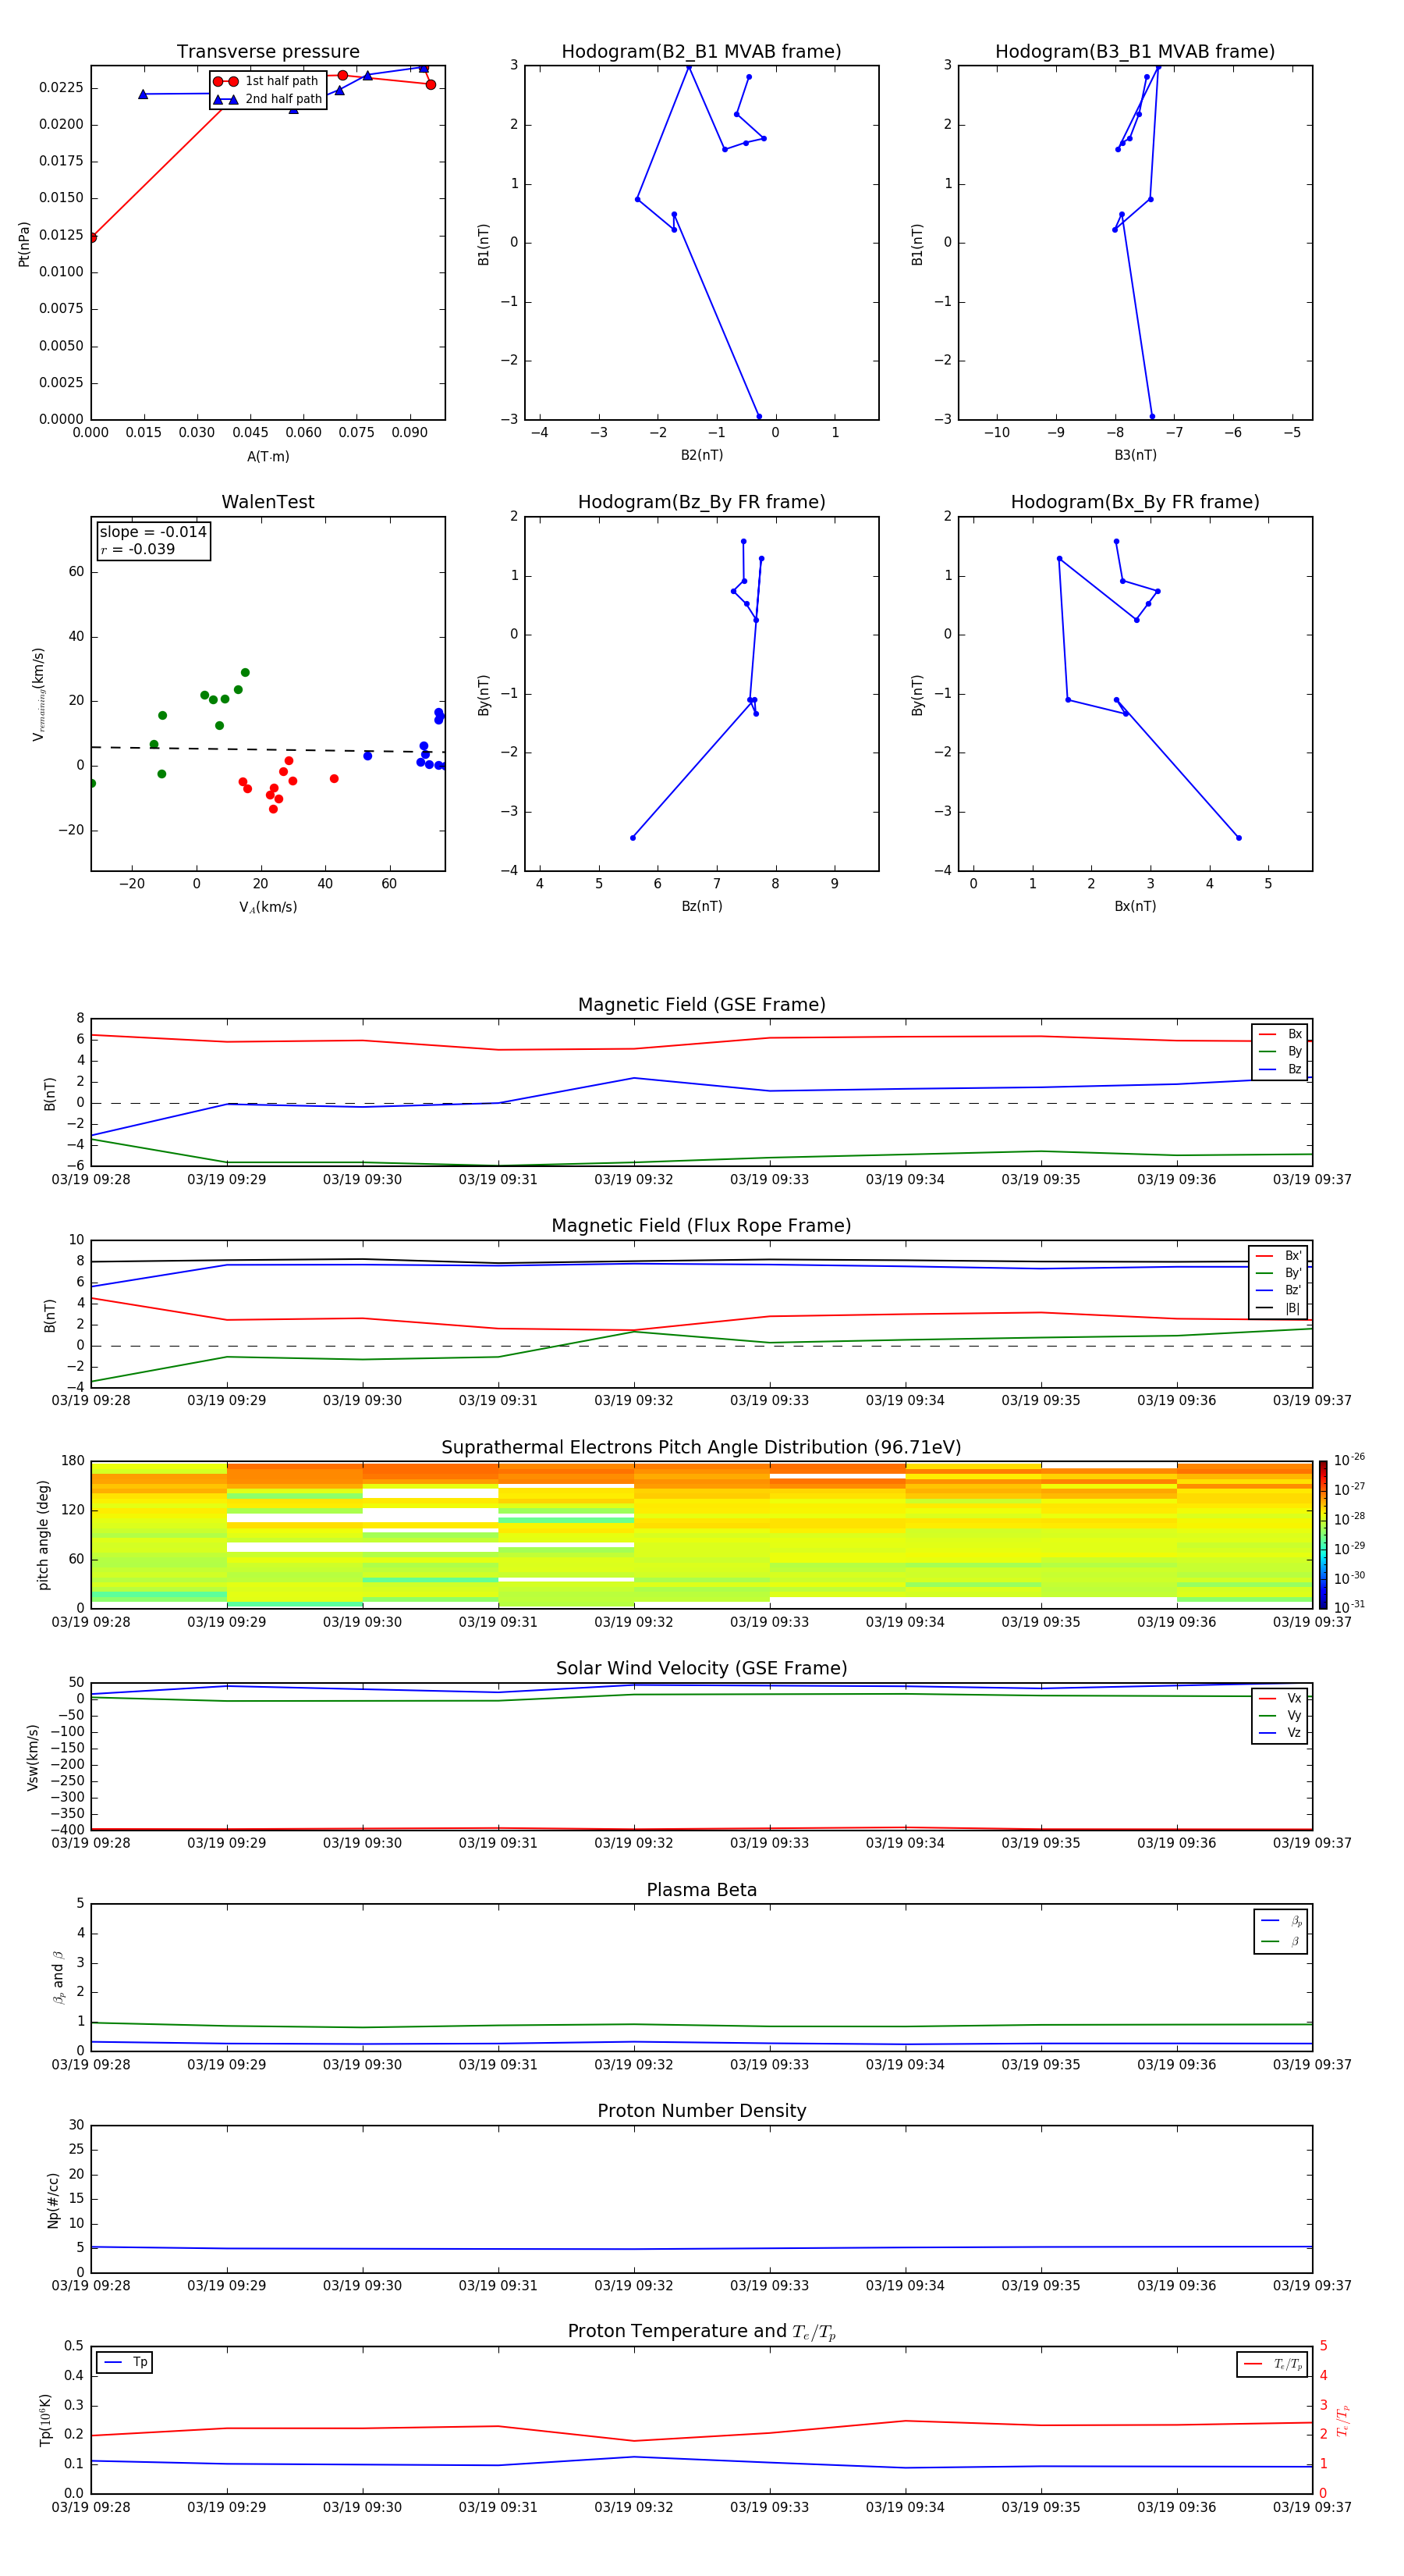The width and height of the screenshot is (1404, 2576).
Task: Click the 'pitch angle (deg)' axis label
Action: coord(43,1535)
